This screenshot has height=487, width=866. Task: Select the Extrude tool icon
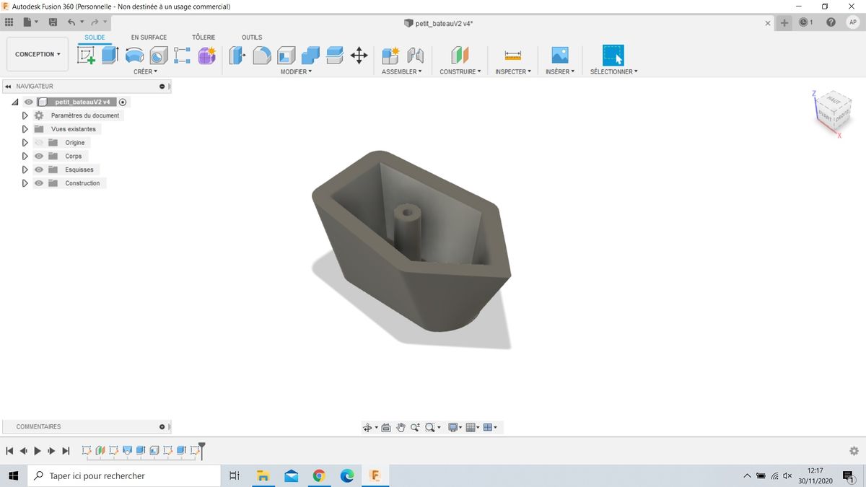110,56
